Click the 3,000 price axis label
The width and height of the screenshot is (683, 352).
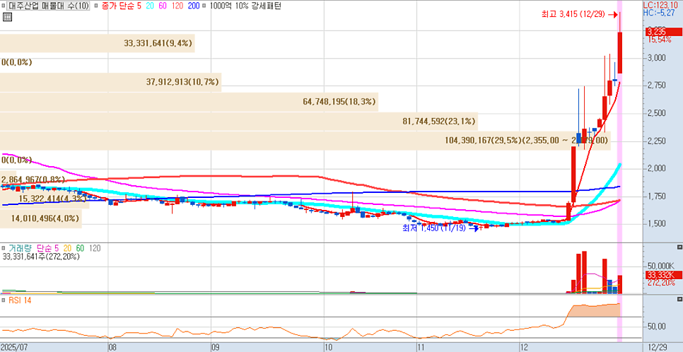[x=656, y=58]
